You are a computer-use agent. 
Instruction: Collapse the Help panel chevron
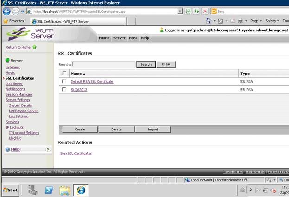48,149
